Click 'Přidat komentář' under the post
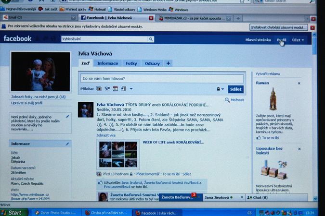325x216 pixels. coord(147,174)
